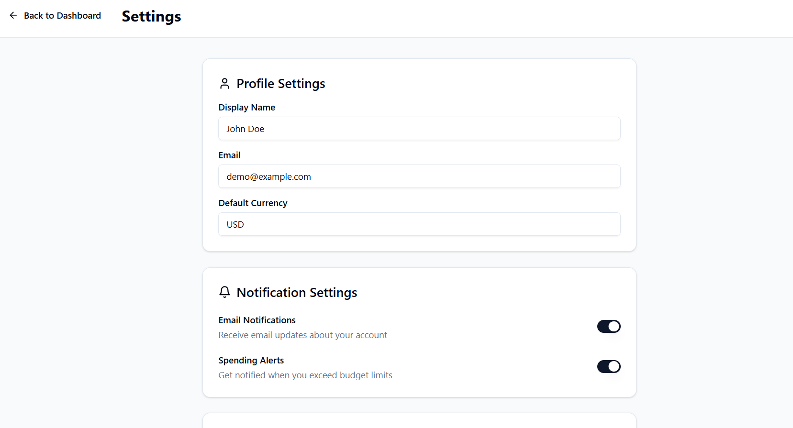Click the Settings page title
Screen dimensions: 793x428
pos(151,17)
